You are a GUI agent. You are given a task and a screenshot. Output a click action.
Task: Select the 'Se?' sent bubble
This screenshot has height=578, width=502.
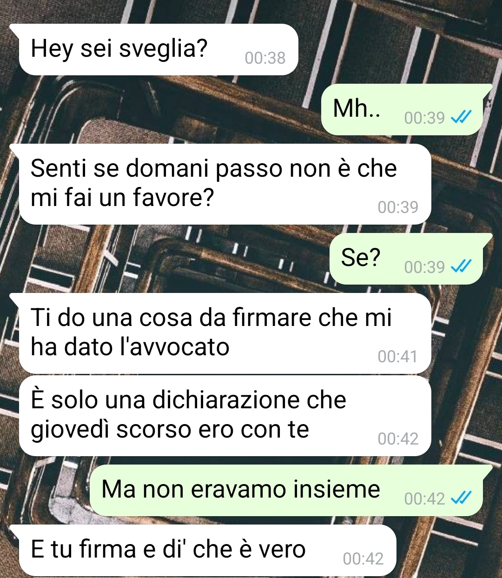(x=406, y=259)
